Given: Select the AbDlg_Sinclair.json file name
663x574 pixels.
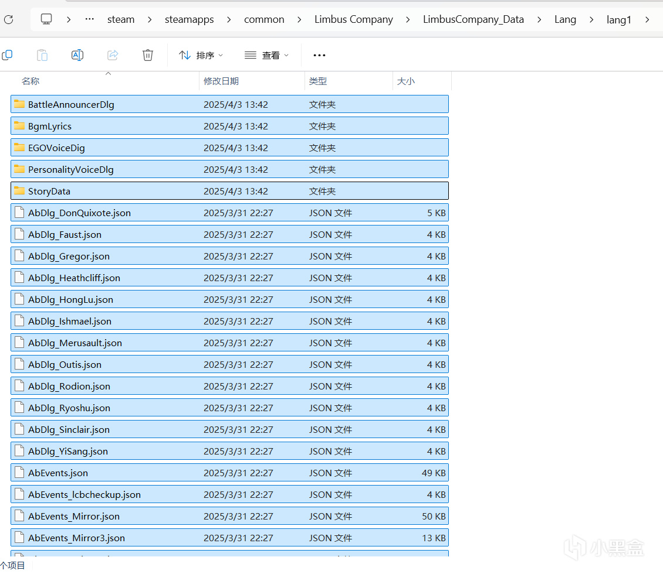Looking at the screenshot, I should point(69,430).
